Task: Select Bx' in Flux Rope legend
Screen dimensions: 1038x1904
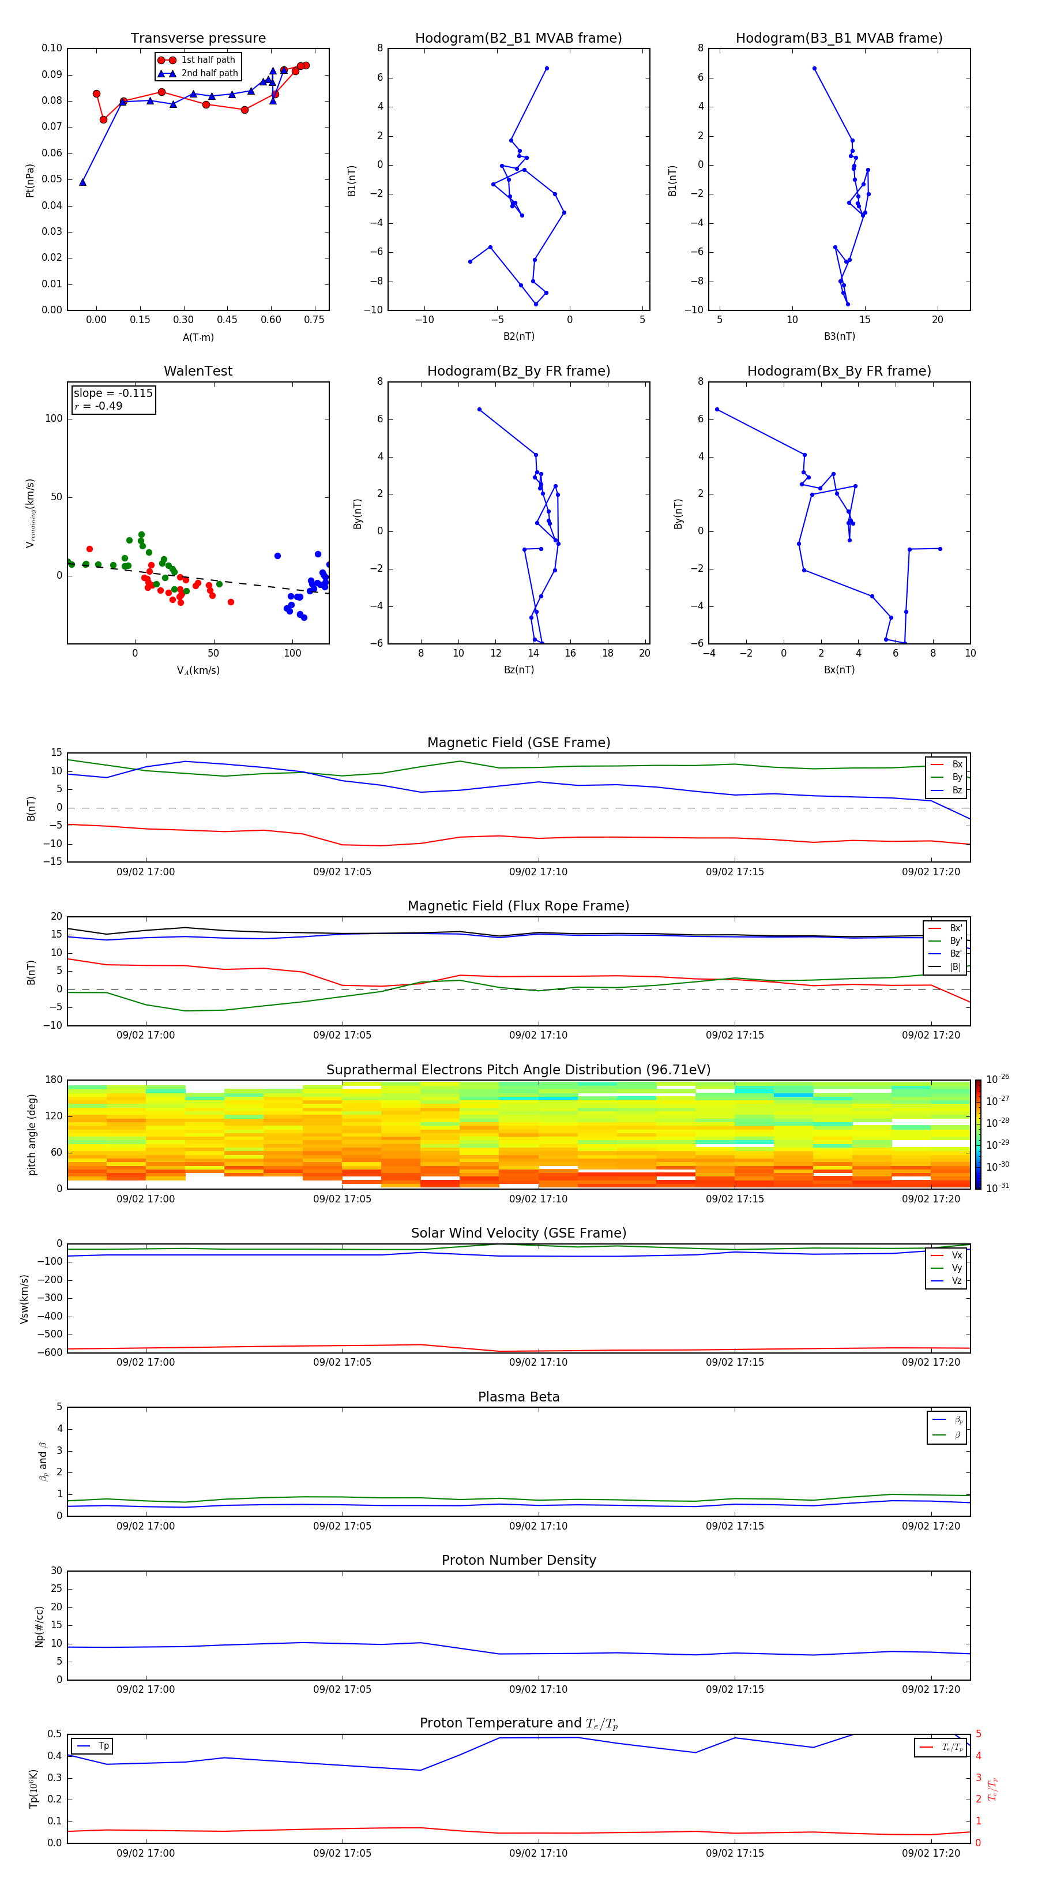Action: click(x=945, y=928)
